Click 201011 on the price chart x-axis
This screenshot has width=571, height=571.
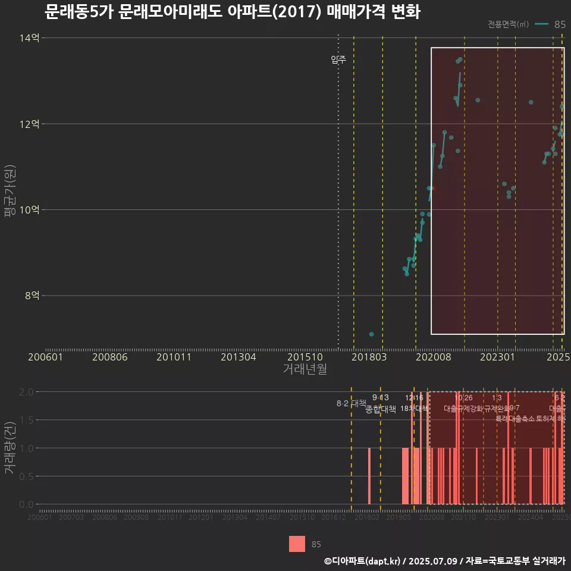pyautogui.click(x=174, y=357)
